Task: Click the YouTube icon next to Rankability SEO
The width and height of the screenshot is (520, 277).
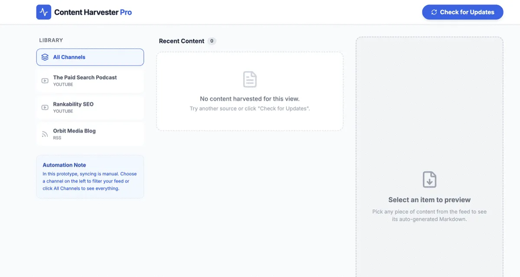Action: click(45, 108)
